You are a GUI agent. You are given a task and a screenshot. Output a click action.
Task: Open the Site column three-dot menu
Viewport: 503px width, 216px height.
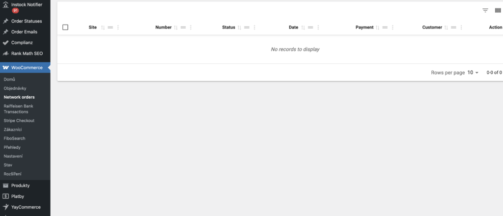(x=118, y=27)
